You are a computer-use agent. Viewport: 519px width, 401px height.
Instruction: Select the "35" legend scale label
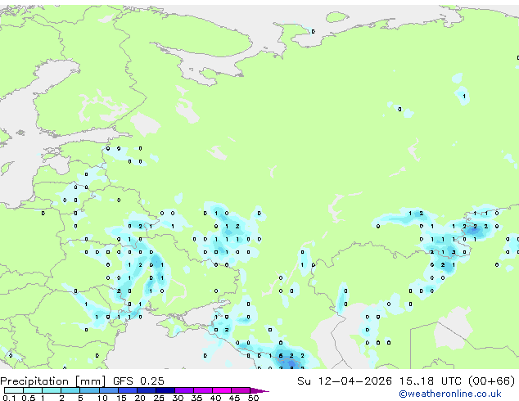(x=196, y=398)
